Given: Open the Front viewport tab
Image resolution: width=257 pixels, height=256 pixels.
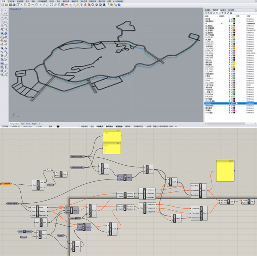Looking at the screenshot, I should click(28, 124).
